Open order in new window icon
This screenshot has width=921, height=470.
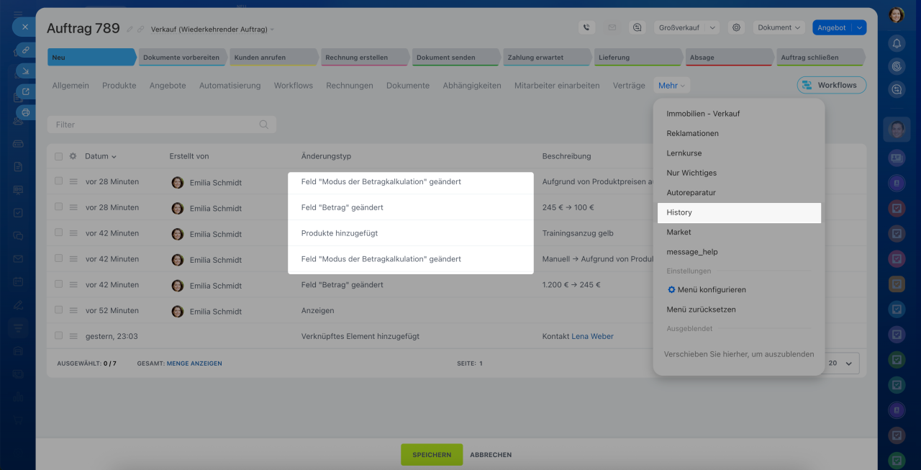(26, 91)
